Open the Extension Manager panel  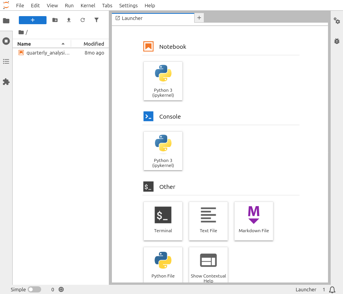pos(6,82)
